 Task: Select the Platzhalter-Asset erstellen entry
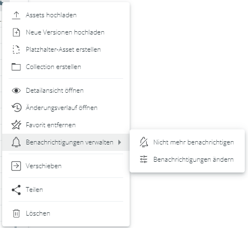66,50
